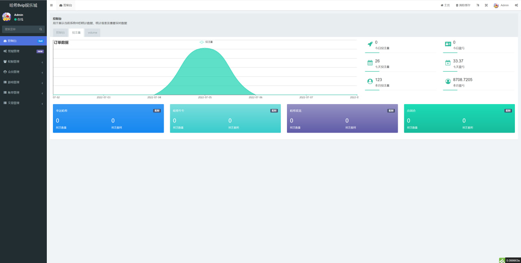Viewport: 521px width, 263px height.
Task: Expand the 权限管理 sidebar menu
Action: pos(23,62)
